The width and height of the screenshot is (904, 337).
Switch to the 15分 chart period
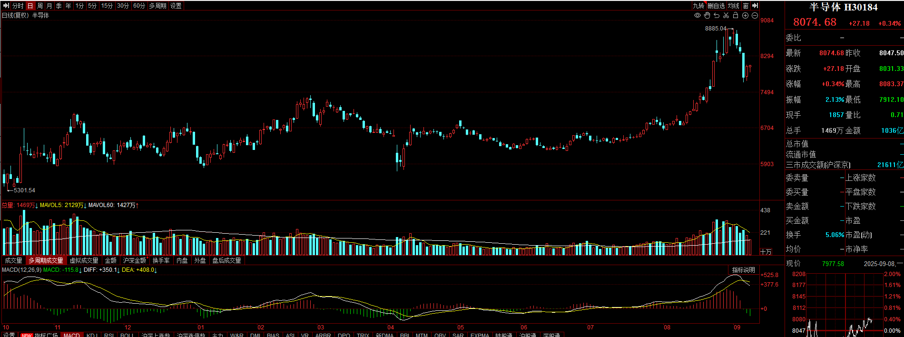[107, 6]
